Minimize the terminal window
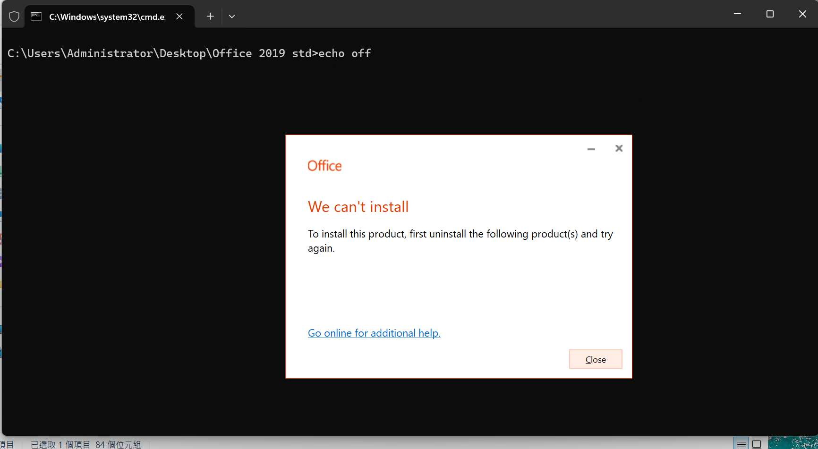This screenshot has height=449, width=818. 737,14
